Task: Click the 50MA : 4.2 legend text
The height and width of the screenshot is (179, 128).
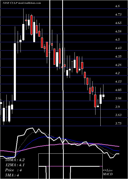Action: coord(15,160)
